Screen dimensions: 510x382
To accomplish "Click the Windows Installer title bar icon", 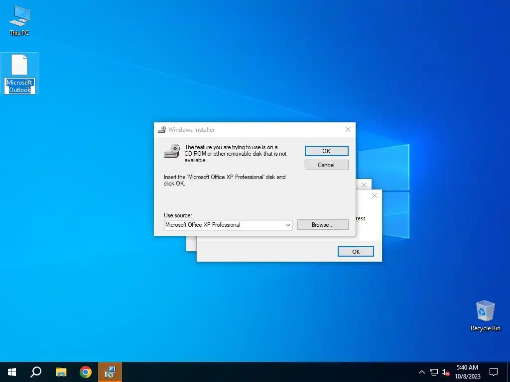I will point(162,130).
